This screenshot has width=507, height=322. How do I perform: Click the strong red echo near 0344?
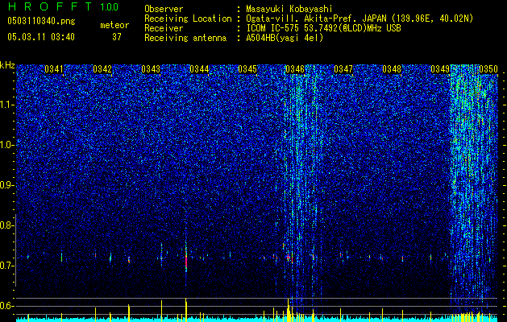click(186, 261)
